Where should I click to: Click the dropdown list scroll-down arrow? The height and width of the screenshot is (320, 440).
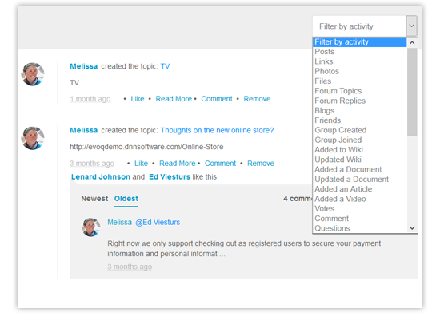(412, 228)
